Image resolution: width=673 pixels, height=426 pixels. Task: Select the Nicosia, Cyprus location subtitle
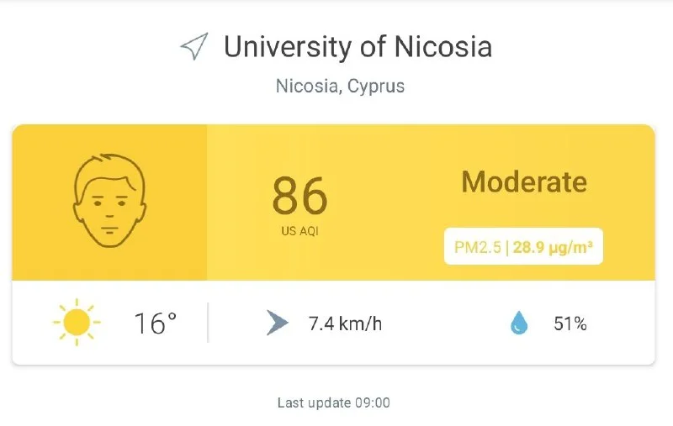(340, 87)
